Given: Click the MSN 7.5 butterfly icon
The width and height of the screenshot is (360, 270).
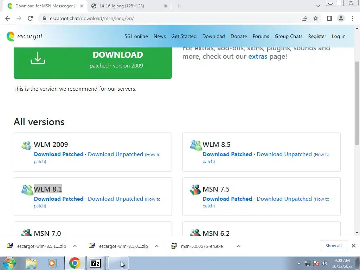Looking at the screenshot, I should [195, 189].
